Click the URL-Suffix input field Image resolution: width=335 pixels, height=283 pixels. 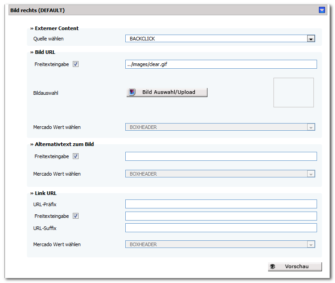[x=221, y=228]
